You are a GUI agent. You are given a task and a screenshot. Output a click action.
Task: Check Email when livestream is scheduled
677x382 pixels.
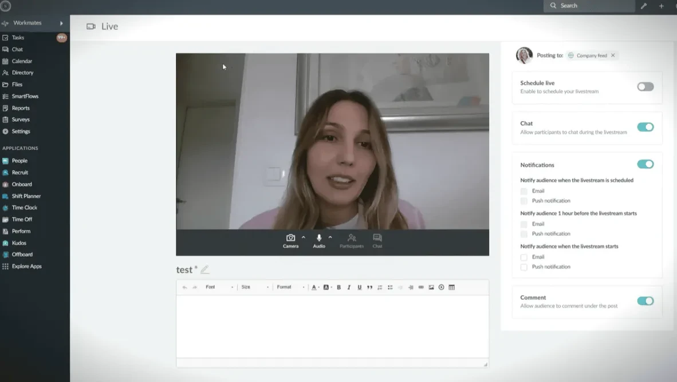point(524,191)
